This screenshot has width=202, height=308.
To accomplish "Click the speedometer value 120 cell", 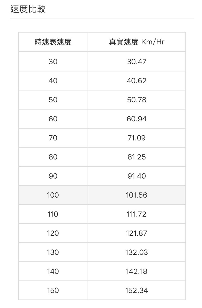I will click(x=53, y=233).
